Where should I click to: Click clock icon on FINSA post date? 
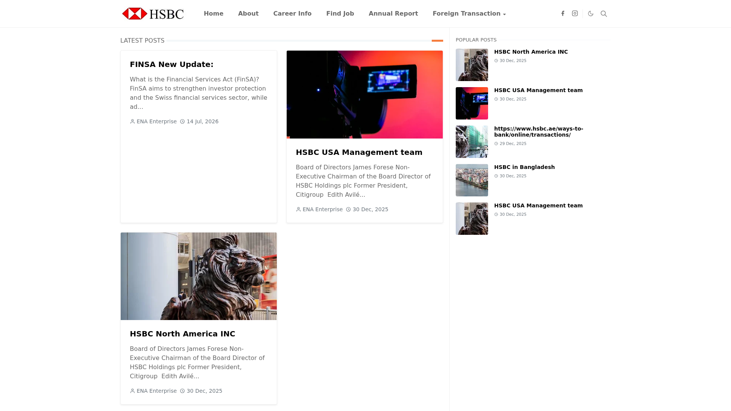pos(182,121)
